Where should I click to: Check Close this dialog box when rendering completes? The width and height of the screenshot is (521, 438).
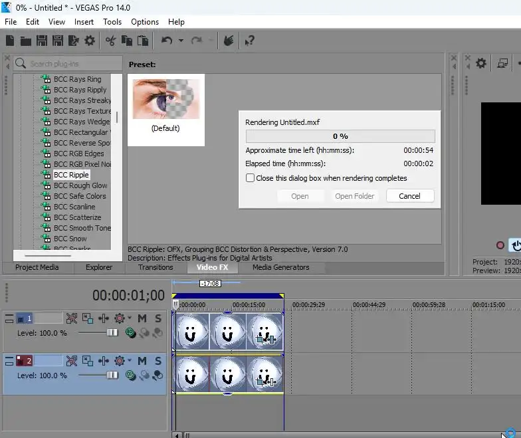[x=250, y=178]
